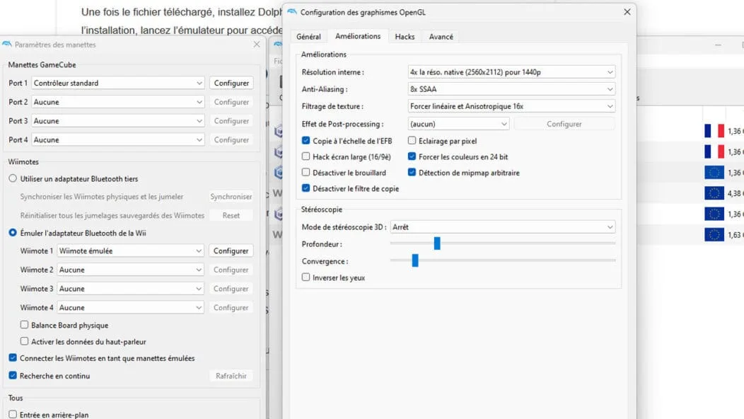The image size is (744, 419).
Task: Uncheck Désactiver le filtre de copie
Action: pyautogui.click(x=306, y=189)
